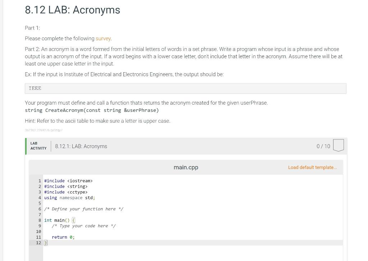Click Load default template in the editor header

(312, 167)
